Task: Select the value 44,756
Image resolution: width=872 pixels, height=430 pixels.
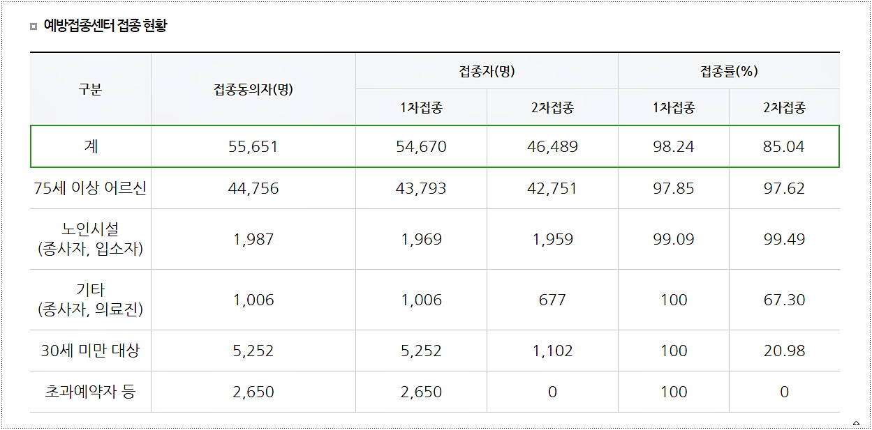Action: (253, 189)
